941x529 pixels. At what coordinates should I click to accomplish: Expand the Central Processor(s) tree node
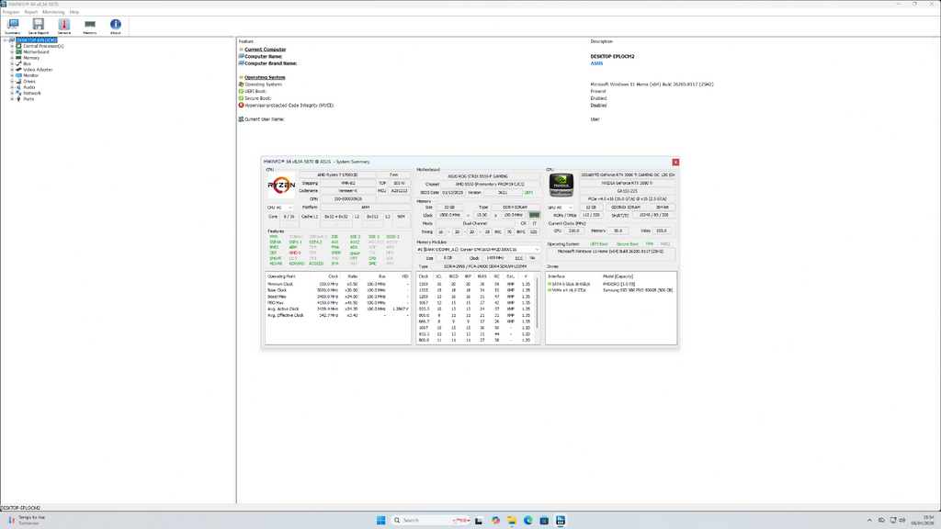tap(12, 46)
